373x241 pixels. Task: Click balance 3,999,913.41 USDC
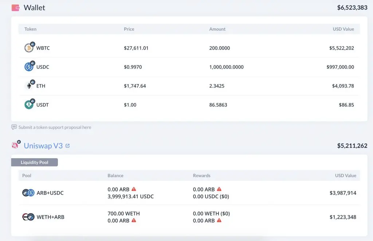point(131,197)
